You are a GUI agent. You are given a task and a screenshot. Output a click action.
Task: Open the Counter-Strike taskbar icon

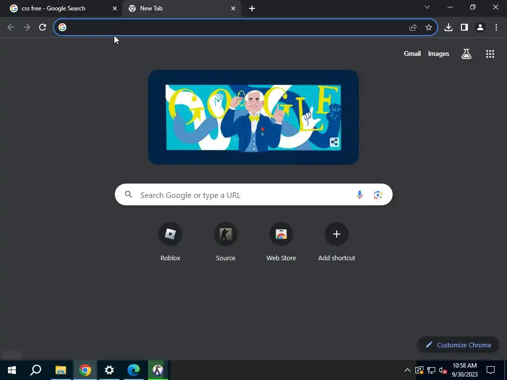click(158, 370)
